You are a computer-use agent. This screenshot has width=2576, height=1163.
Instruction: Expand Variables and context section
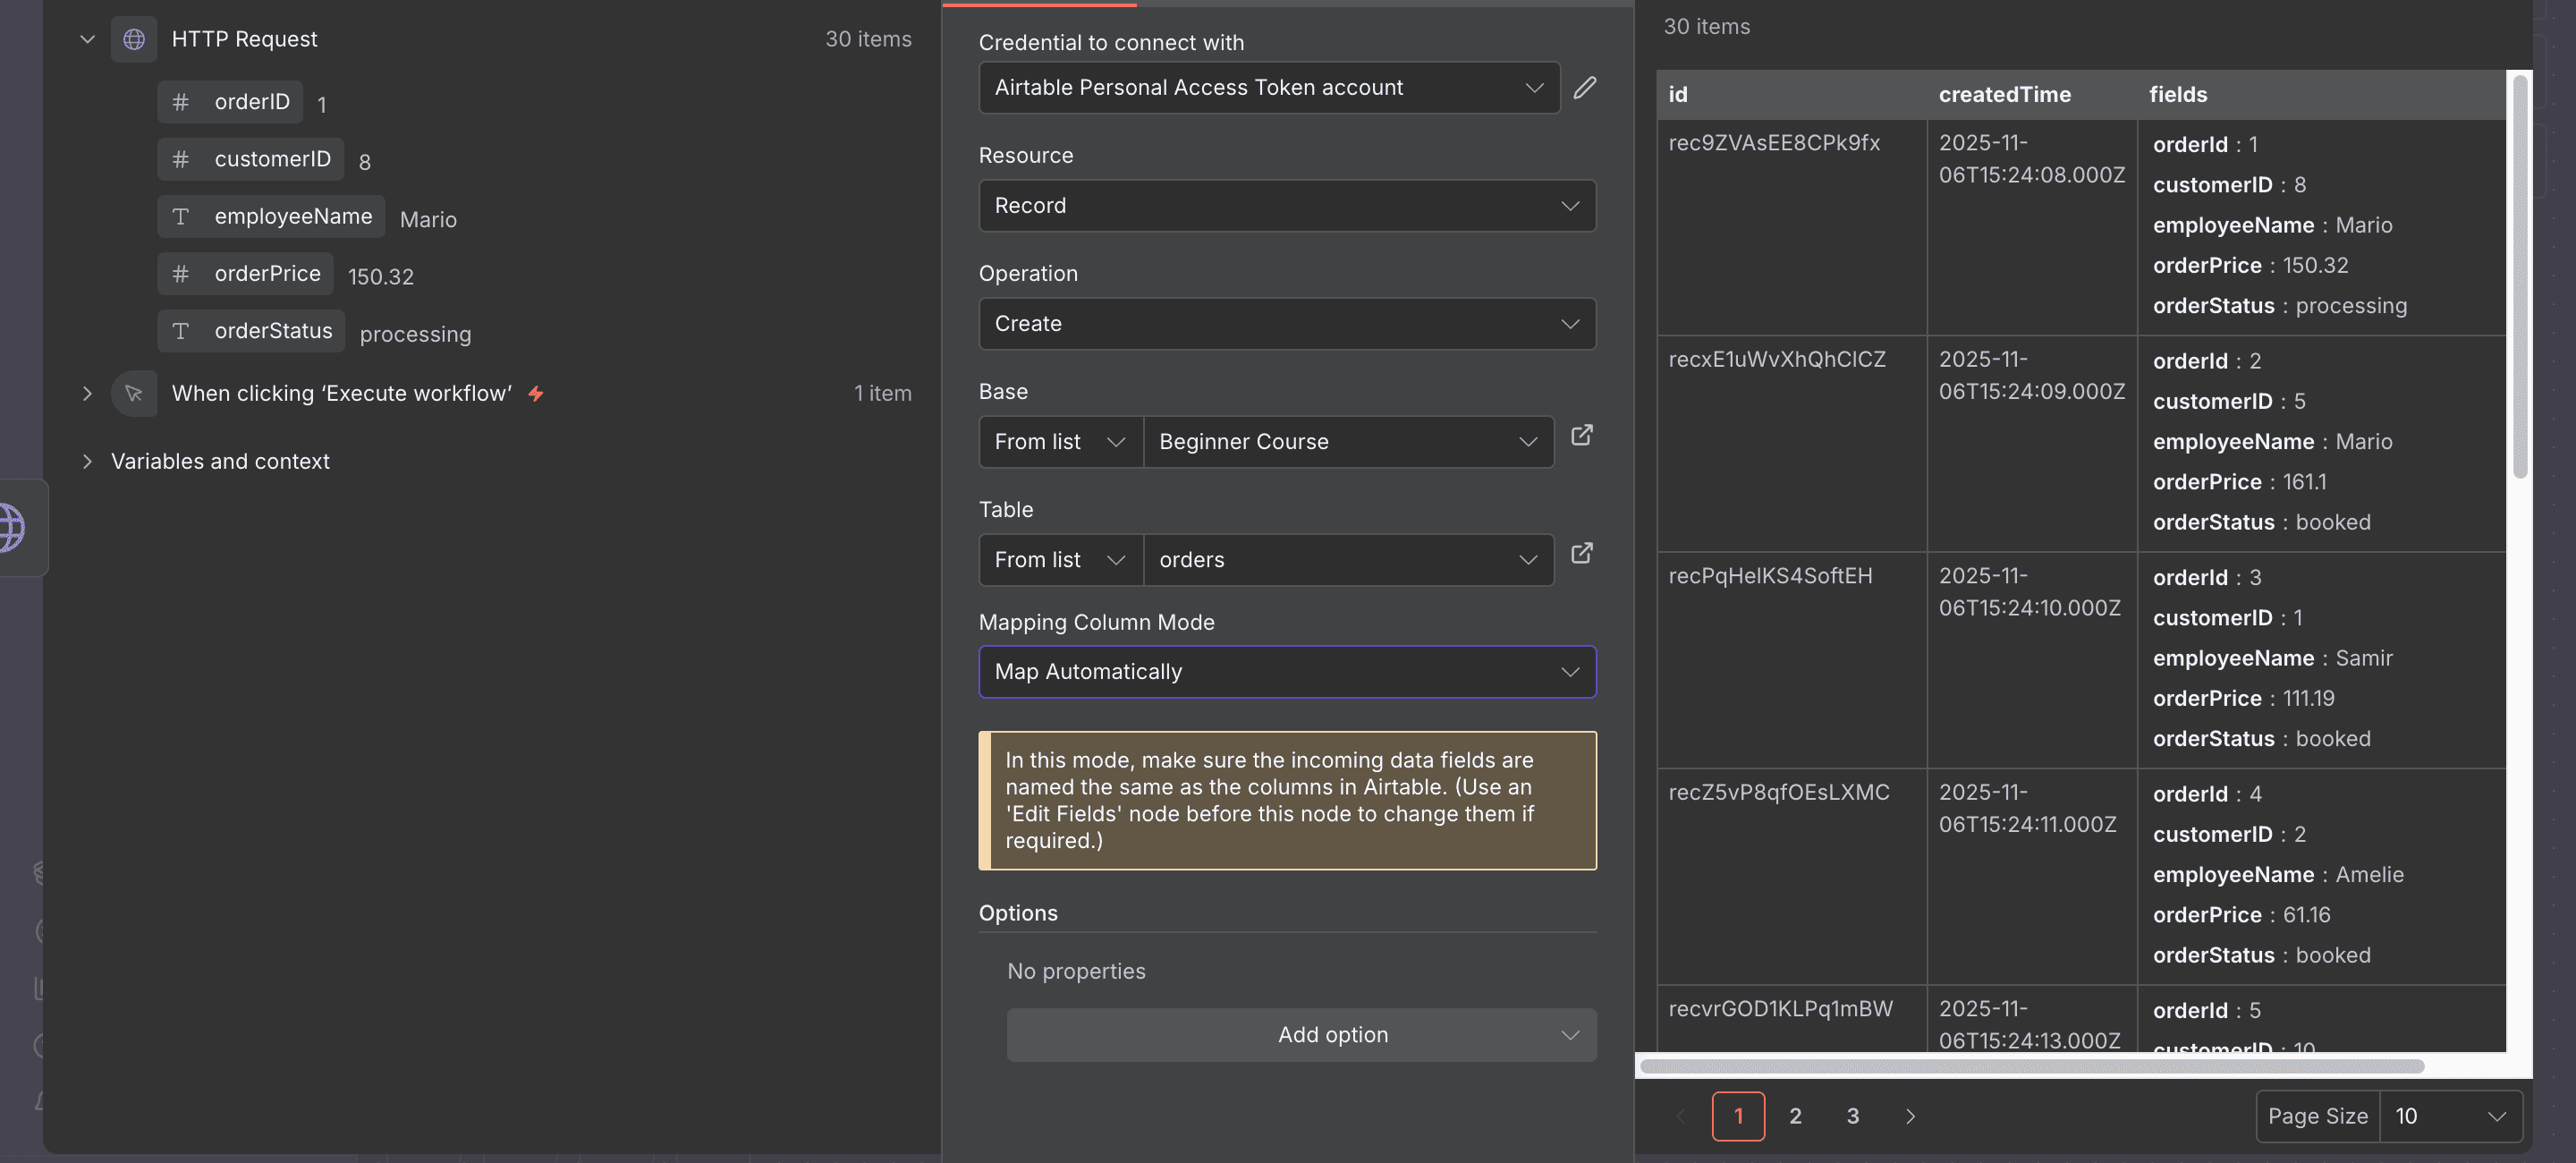[x=87, y=461]
